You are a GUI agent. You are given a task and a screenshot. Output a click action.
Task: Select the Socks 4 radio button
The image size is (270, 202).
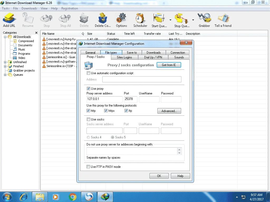pyautogui.click(x=88, y=137)
